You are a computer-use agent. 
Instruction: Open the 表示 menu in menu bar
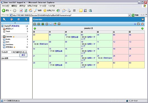click(x=22, y=6)
